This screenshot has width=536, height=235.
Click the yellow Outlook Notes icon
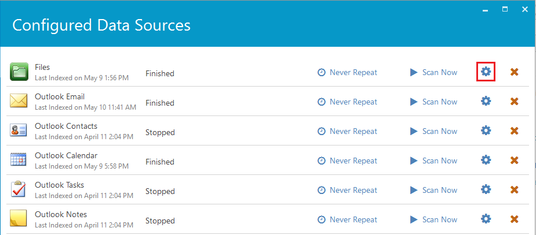19,219
